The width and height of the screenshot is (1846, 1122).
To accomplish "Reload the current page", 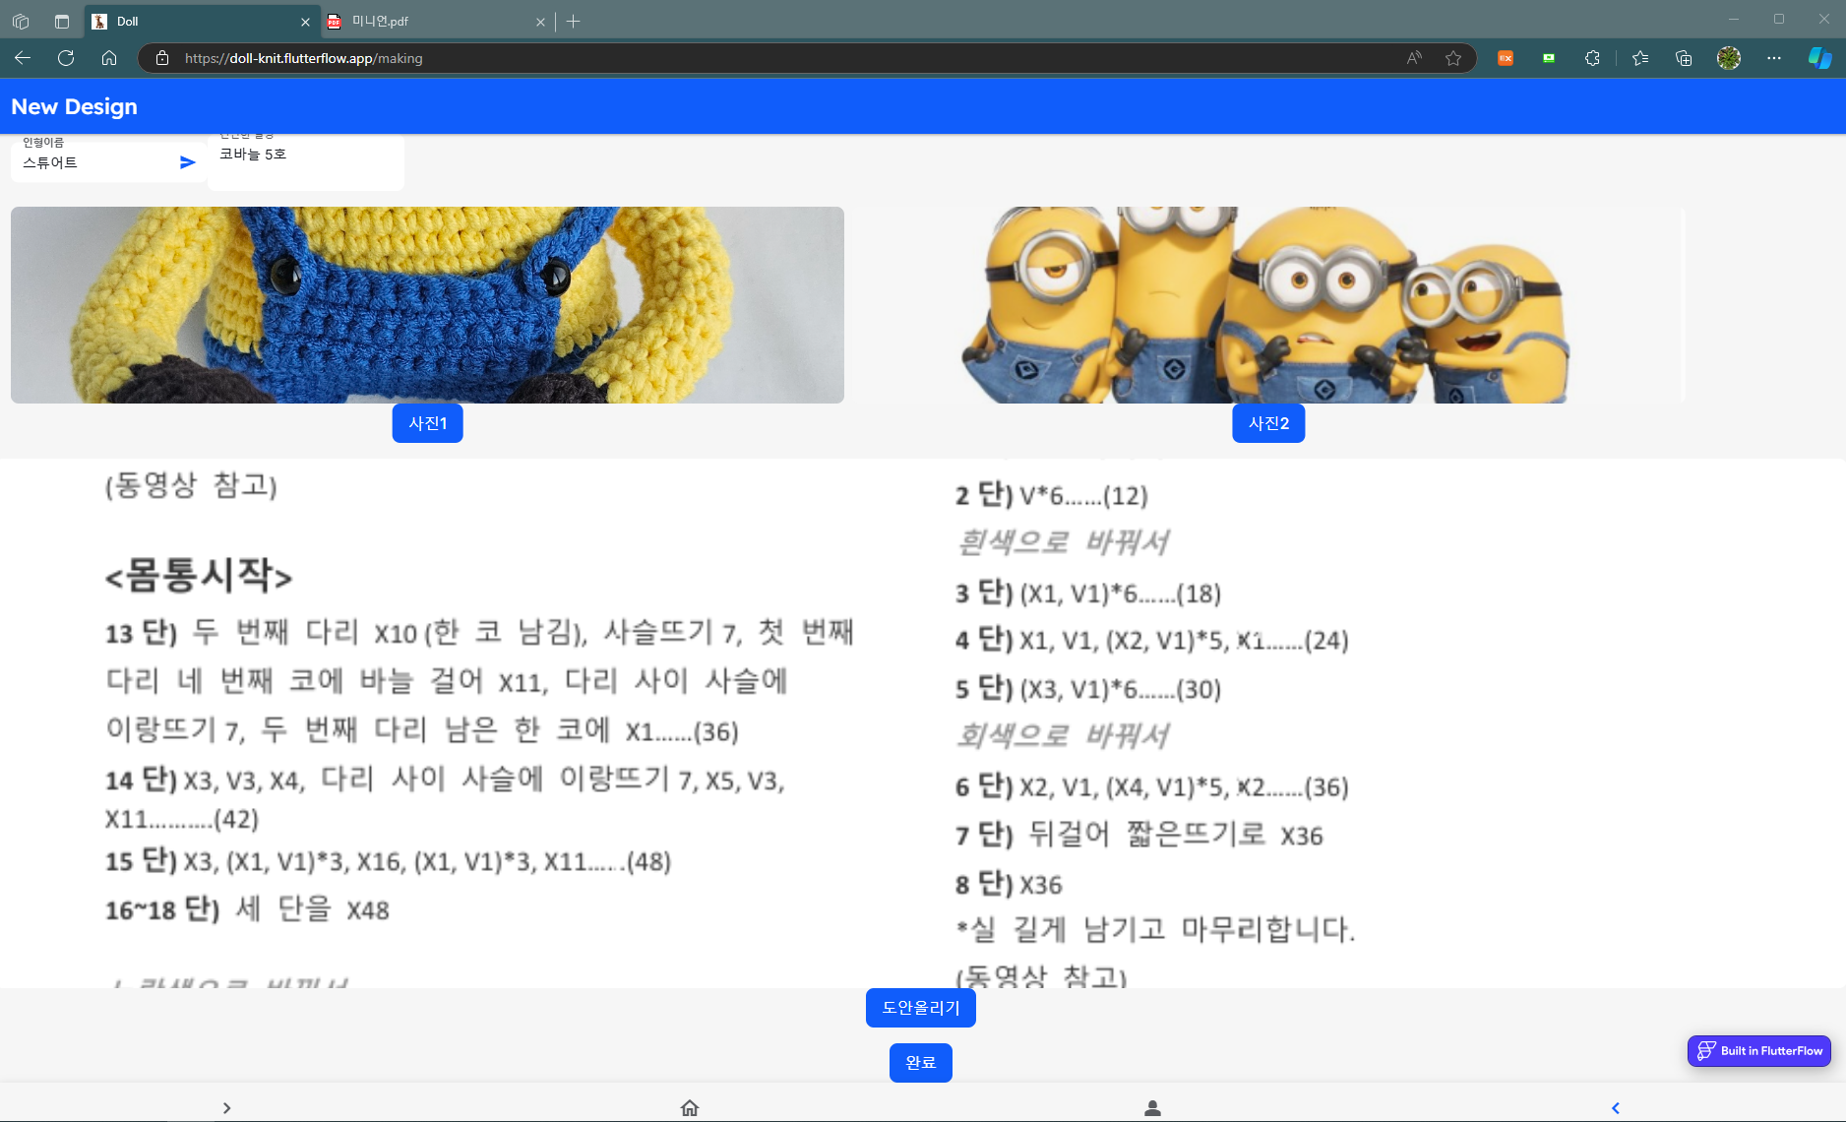I will pyautogui.click(x=66, y=58).
